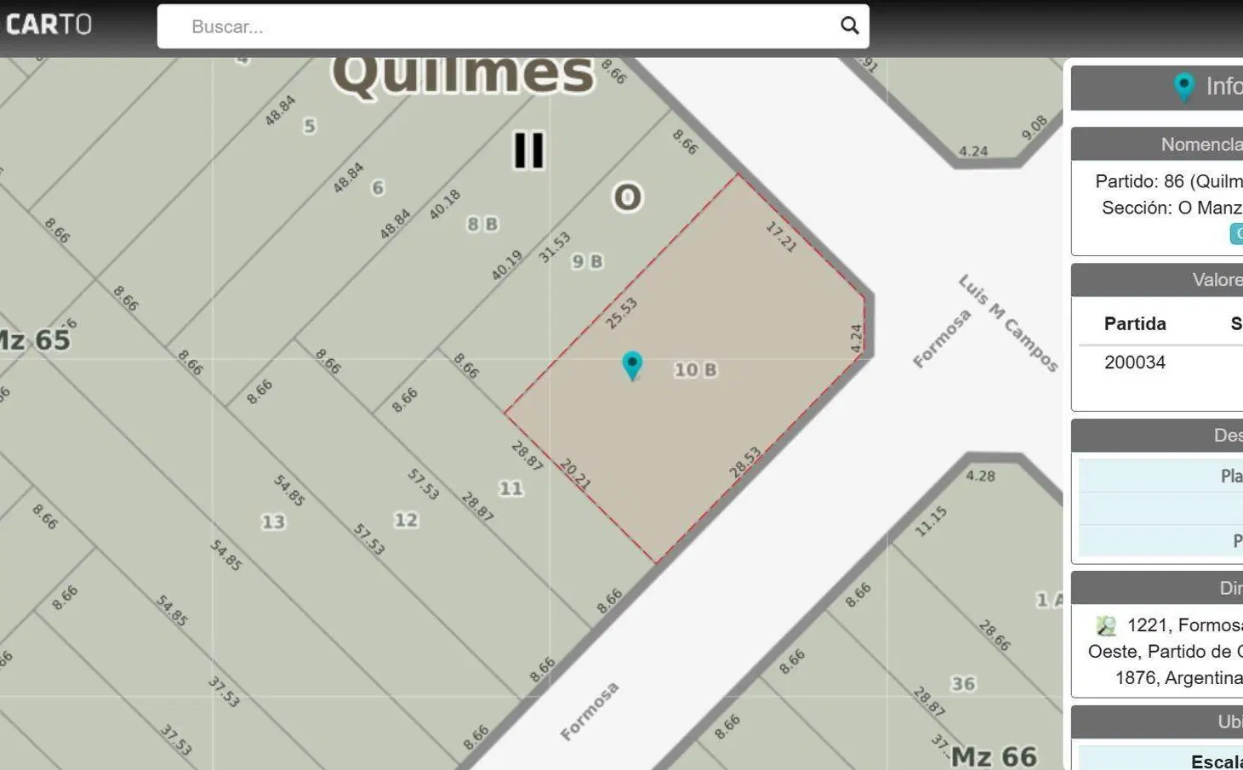Click the Luis M Campos street label
Image resolution: width=1243 pixels, height=770 pixels.
coord(1008,323)
